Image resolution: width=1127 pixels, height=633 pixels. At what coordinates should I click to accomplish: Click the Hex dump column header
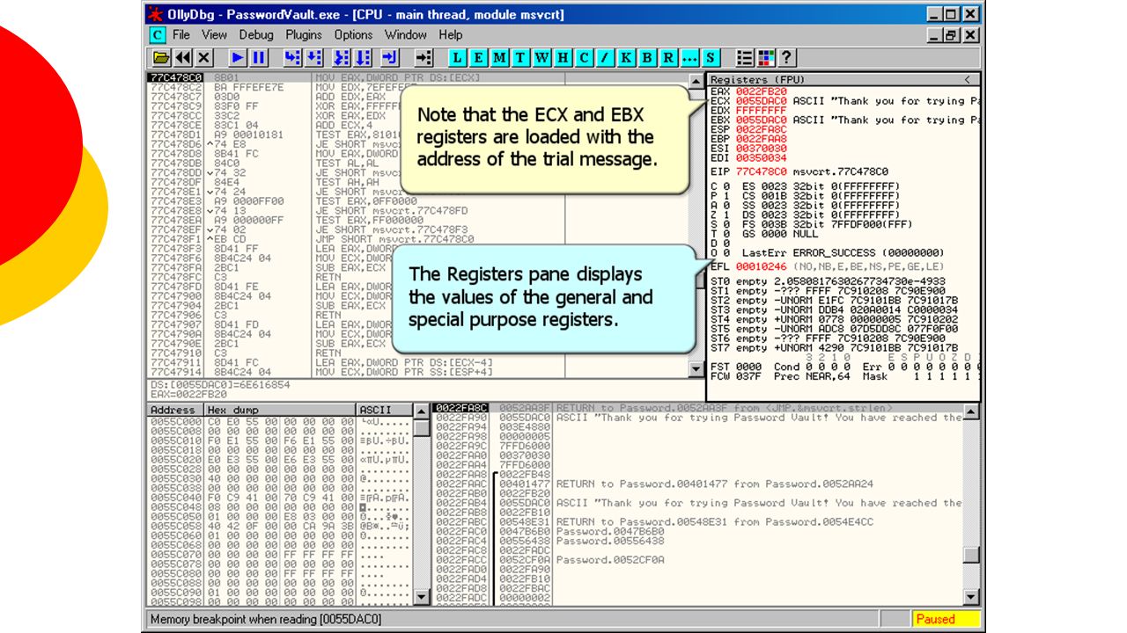click(280, 411)
